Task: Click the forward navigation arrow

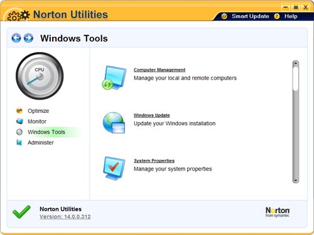Action: [x=28, y=38]
